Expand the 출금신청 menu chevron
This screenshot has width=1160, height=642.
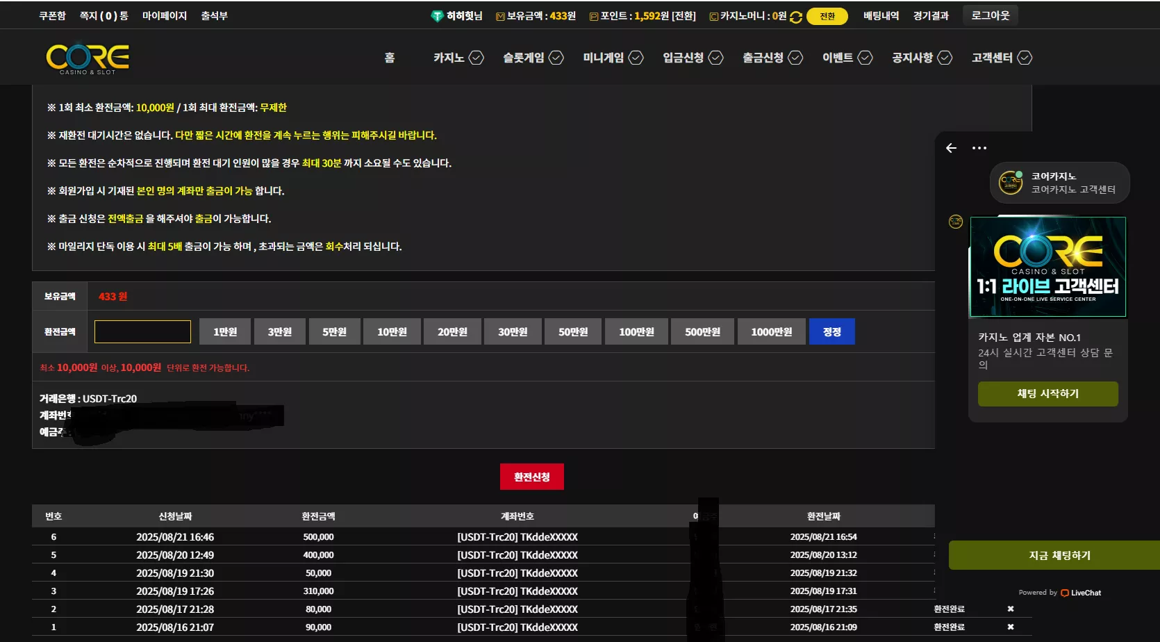coord(796,58)
